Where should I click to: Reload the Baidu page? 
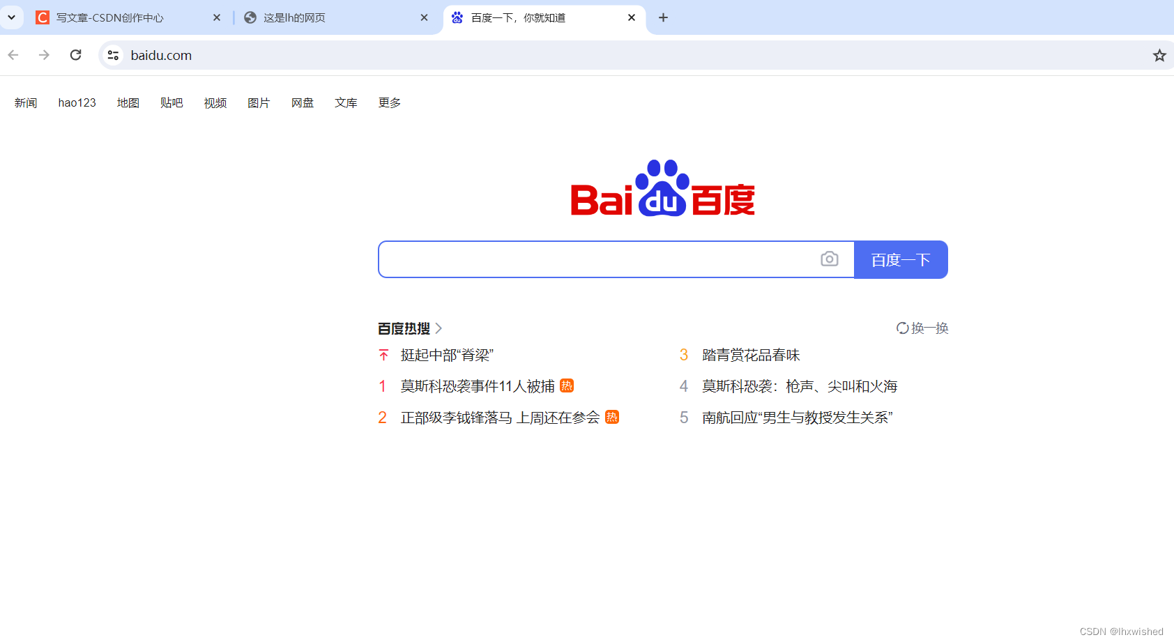point(76,55)
